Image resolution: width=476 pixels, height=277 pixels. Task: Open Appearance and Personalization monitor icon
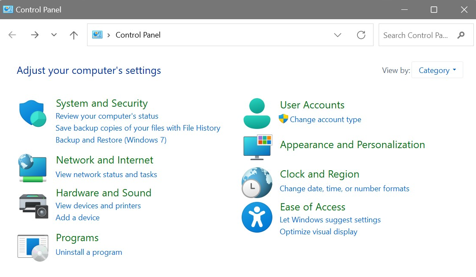(257, 147)
